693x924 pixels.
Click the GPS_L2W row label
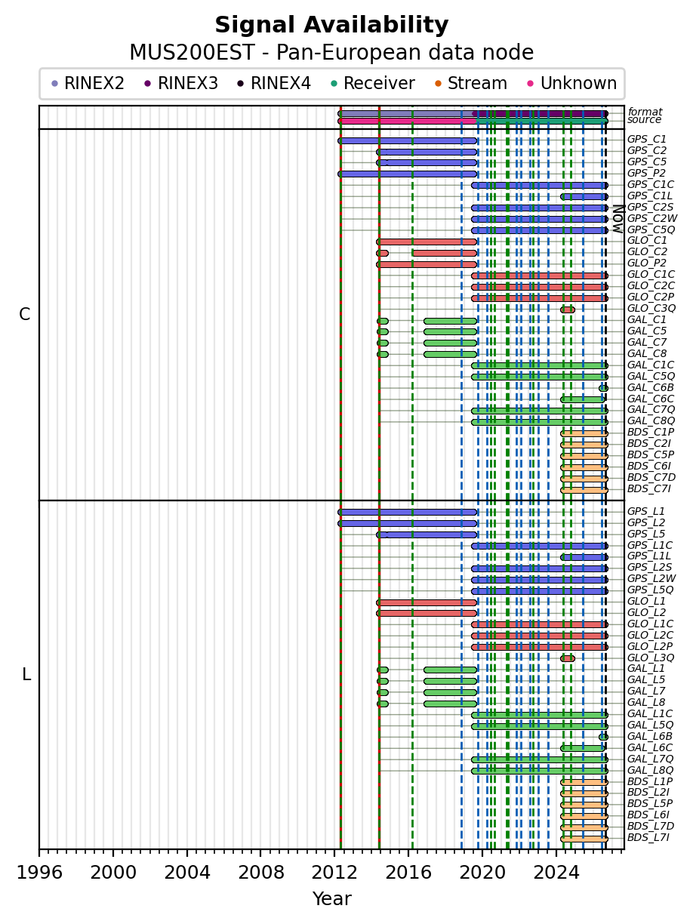pos(651,579)
